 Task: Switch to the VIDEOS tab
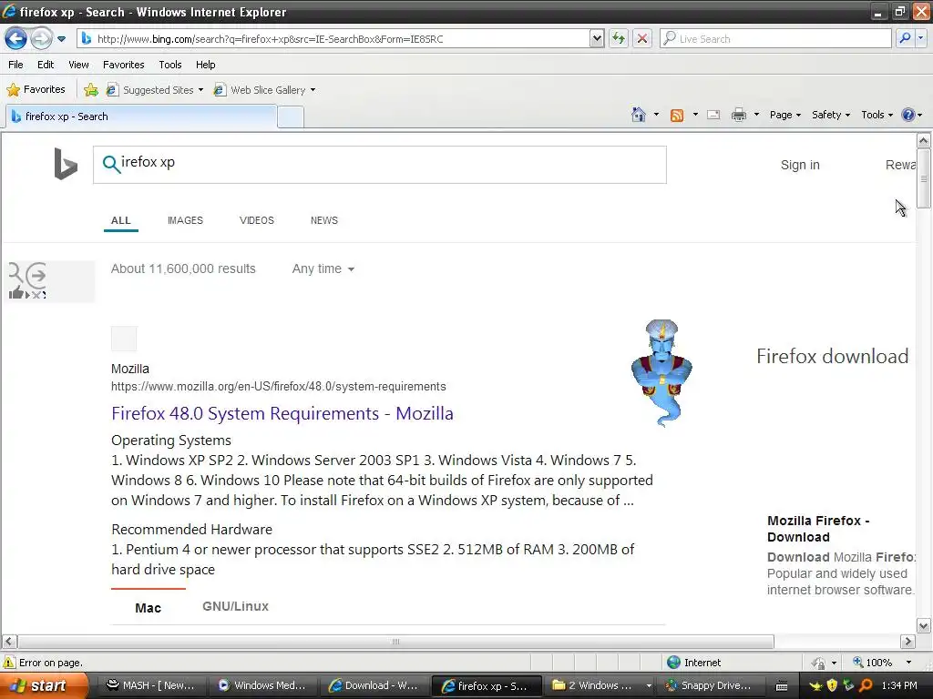point(256,220)
